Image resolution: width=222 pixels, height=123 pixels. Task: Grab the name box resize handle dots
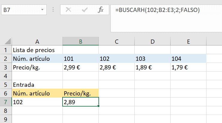[x=53, y=10]
